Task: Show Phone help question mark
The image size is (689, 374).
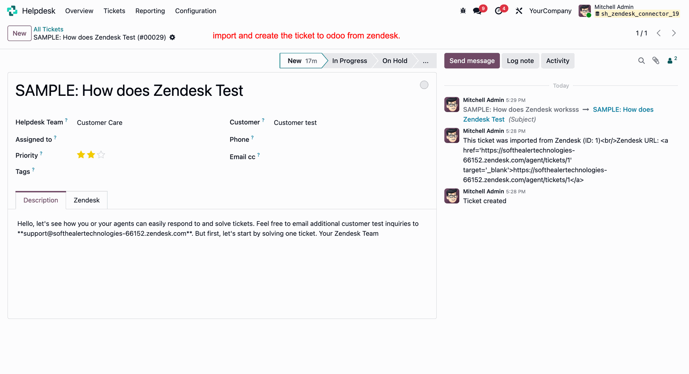Action: (252, 137)
